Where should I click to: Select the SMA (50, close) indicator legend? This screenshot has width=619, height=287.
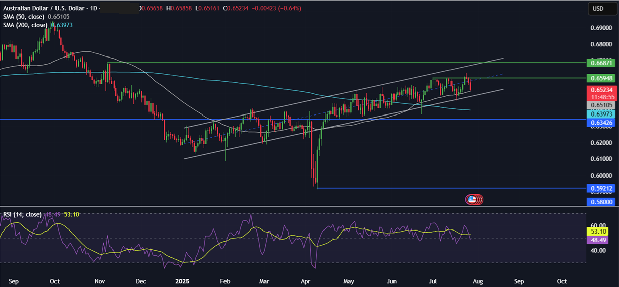point(24,17)
